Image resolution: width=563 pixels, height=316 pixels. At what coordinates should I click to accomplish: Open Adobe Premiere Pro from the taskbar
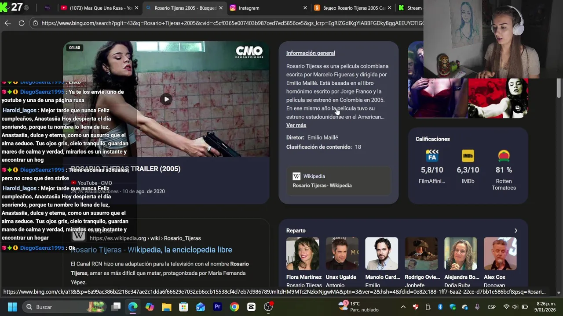(217, 307)
